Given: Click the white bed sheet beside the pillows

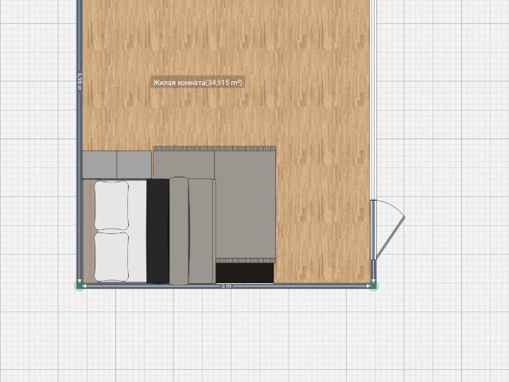Looking at the screenshot, I should tap(138, 231).
